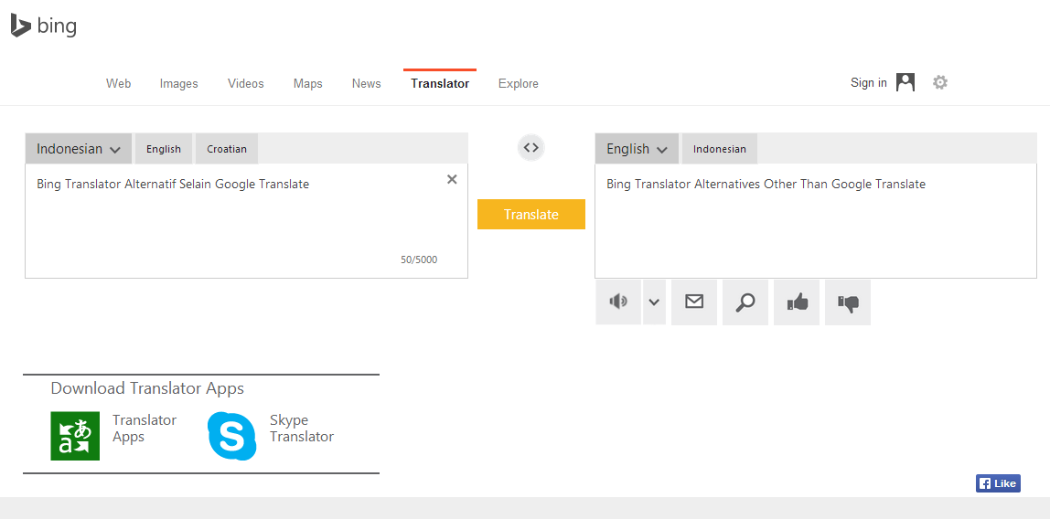Click the Bing logo
The image size is (1050, 519).
[44, 26]
